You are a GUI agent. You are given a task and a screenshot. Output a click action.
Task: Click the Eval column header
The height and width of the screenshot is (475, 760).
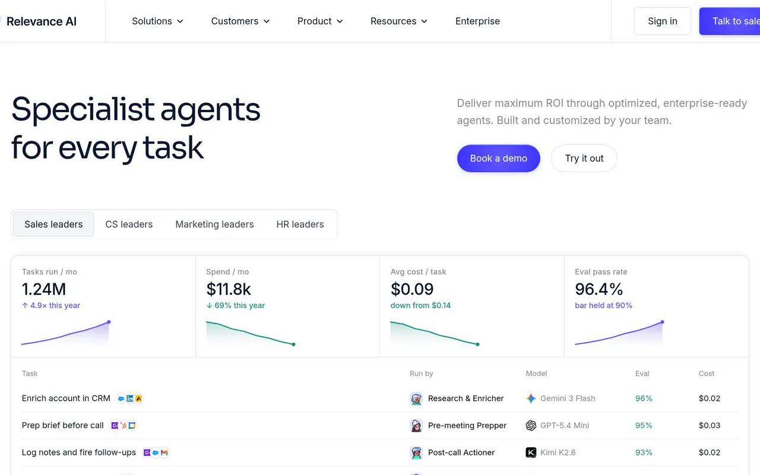[x=642, y=373]
